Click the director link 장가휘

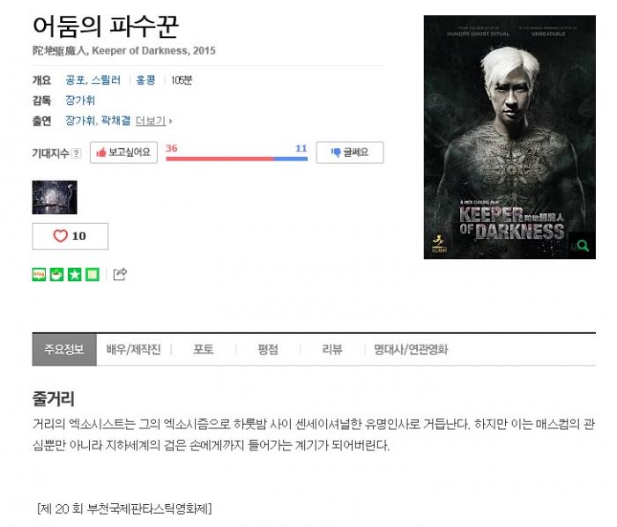coord(80,100)
